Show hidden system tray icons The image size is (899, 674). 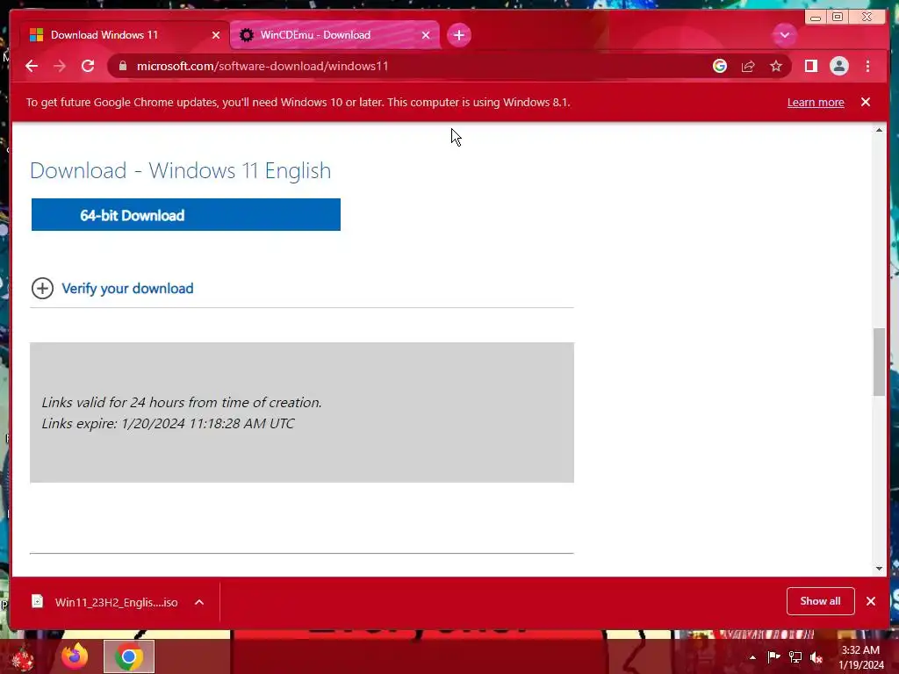[x=752, y=657]
